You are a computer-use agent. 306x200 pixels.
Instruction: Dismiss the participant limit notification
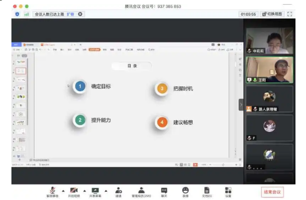[81, 14]
